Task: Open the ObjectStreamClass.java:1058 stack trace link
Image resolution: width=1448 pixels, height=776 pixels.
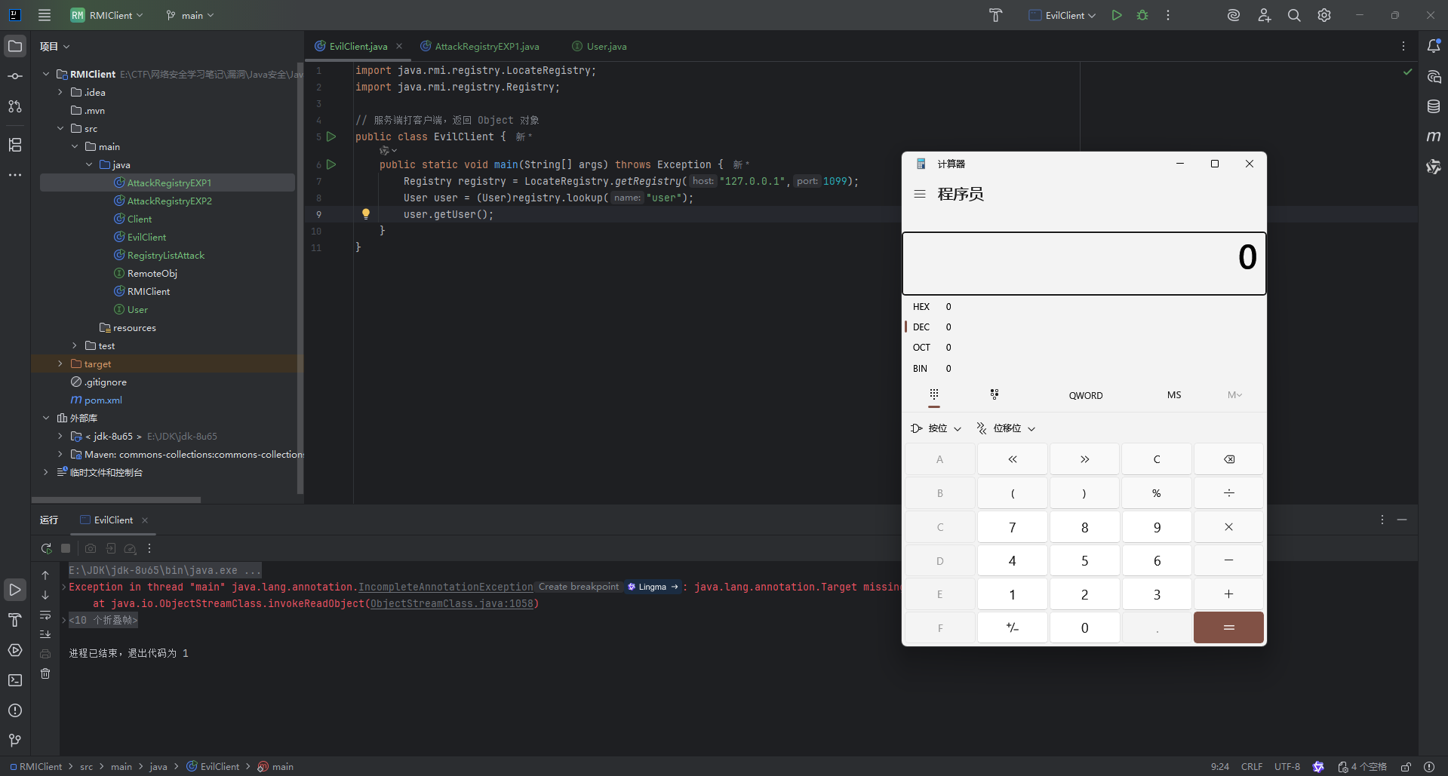Action: tap(452, 603)
